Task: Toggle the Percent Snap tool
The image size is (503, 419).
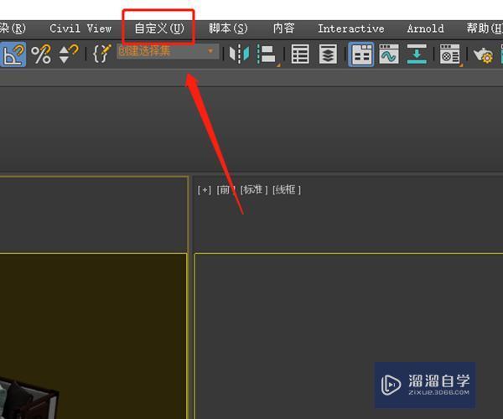Action: [x=41, y=54]
